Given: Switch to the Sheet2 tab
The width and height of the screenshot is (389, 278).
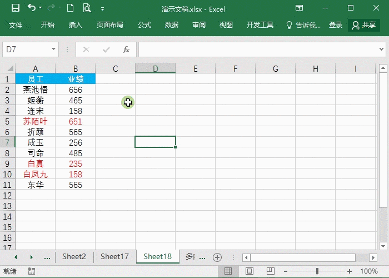Looking at the screenshot, I should [74, 256].
